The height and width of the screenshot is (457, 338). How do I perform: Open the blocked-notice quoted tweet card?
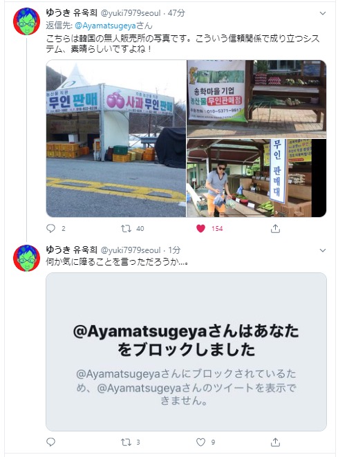[x=186, y=352]
